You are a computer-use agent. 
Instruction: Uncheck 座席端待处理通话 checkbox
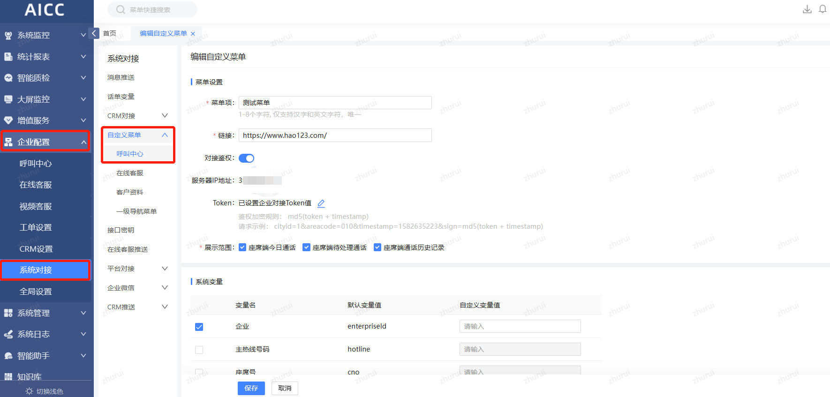[x=306, y=247]
